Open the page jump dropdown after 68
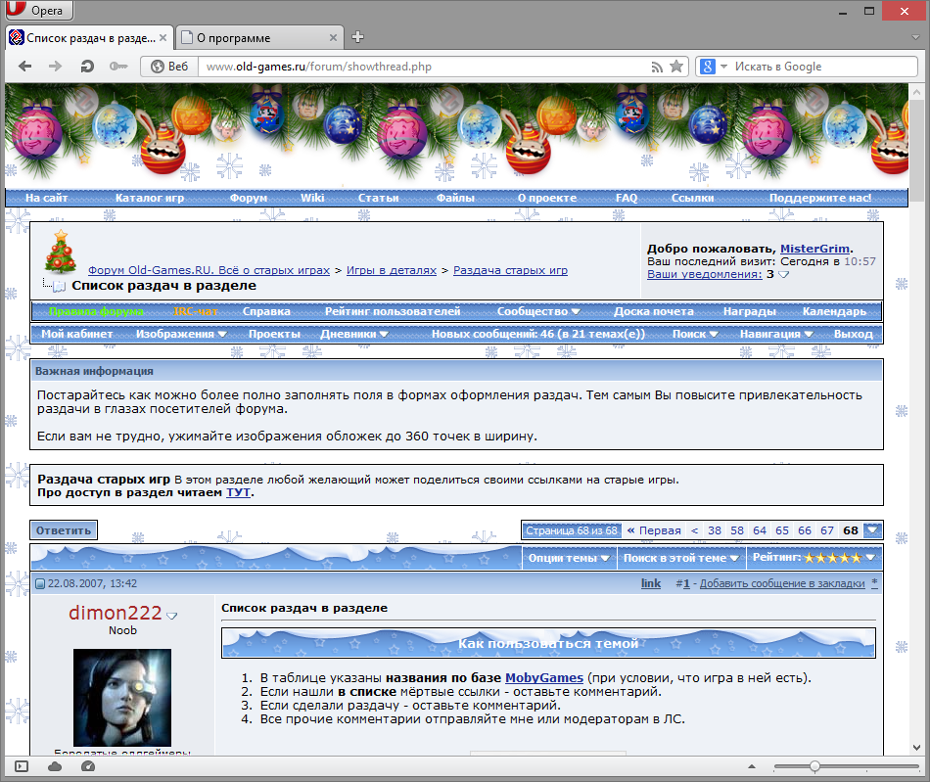The image size is (930, 782). 872,530
